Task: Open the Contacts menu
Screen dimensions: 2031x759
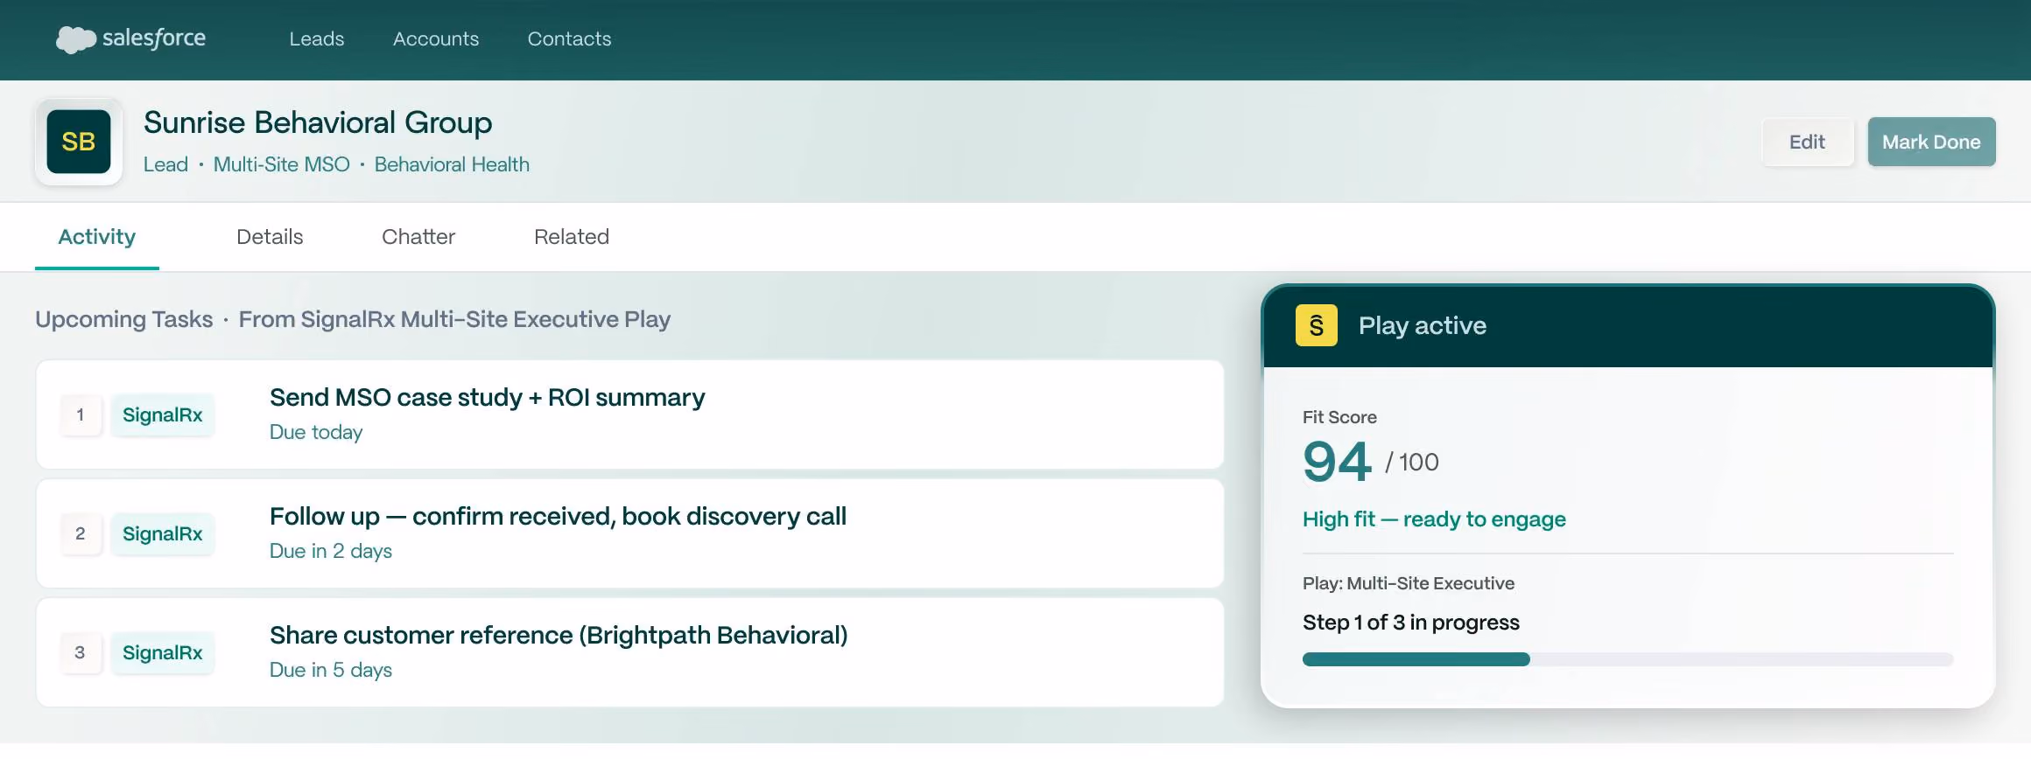Action: pyautogui.click(x=569, y=38)
